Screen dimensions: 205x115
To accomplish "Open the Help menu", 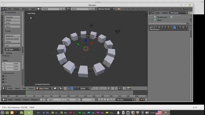I will [33, 9].
